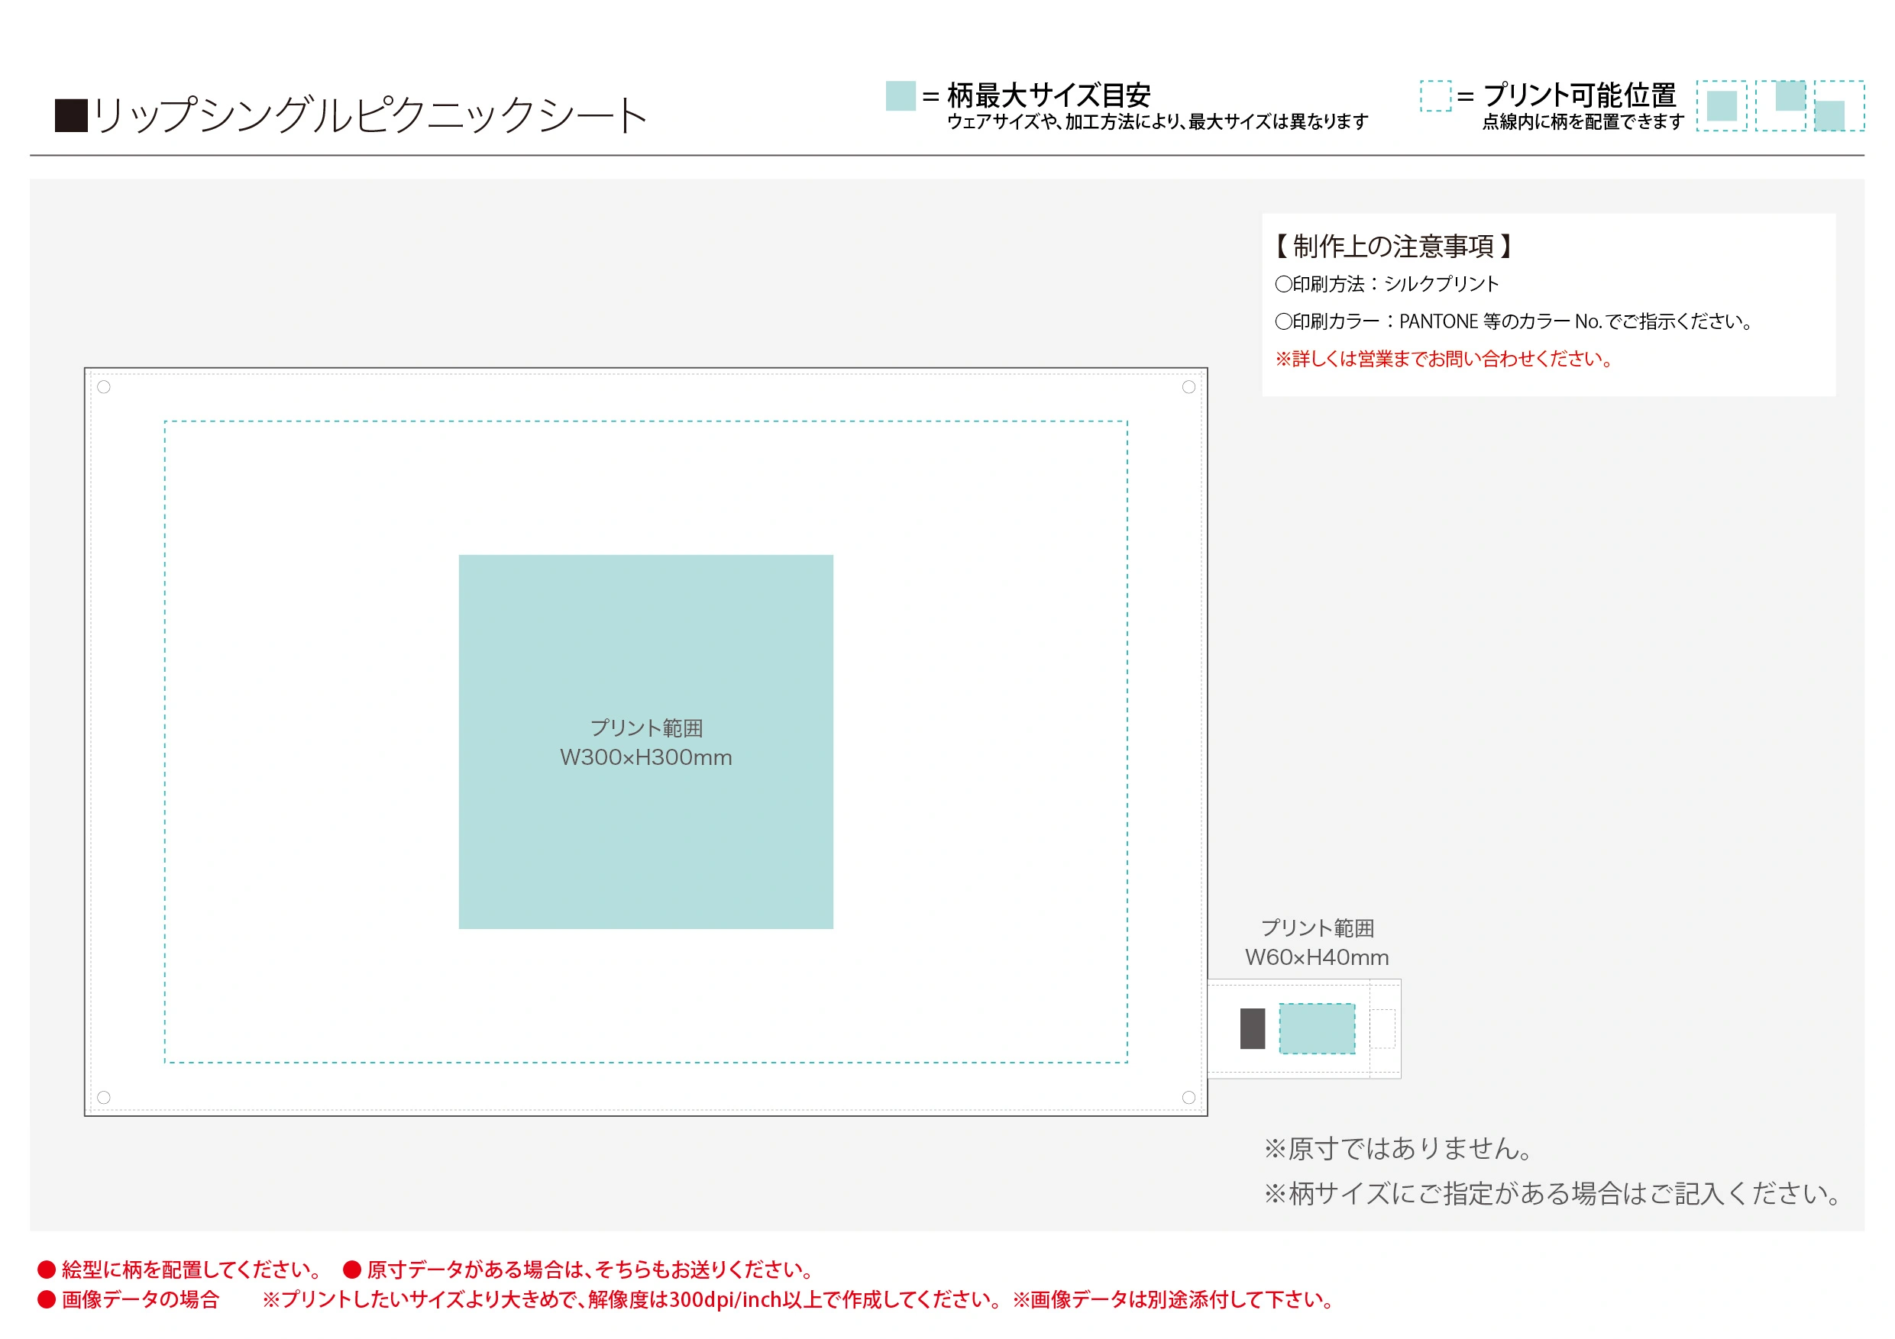This screenshot has height=1339, width=1895.
Task: Select the line 印刷方法：シルクプリント
Action: [x=1386, y=284]
